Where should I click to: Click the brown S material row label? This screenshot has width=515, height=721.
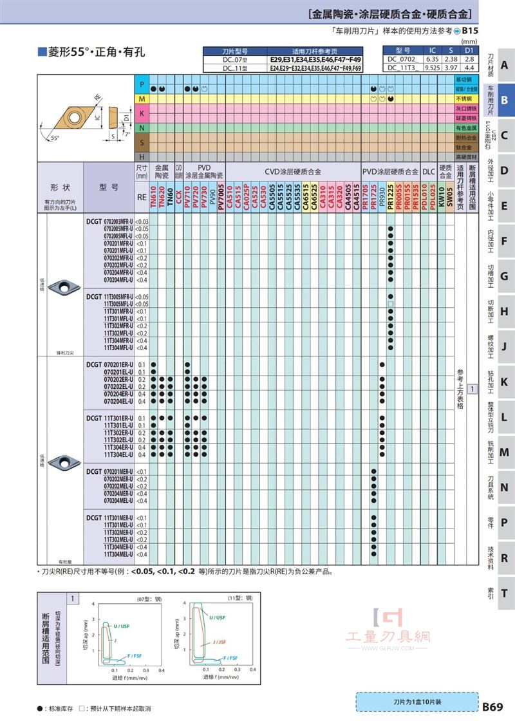(x=142, y=142)
